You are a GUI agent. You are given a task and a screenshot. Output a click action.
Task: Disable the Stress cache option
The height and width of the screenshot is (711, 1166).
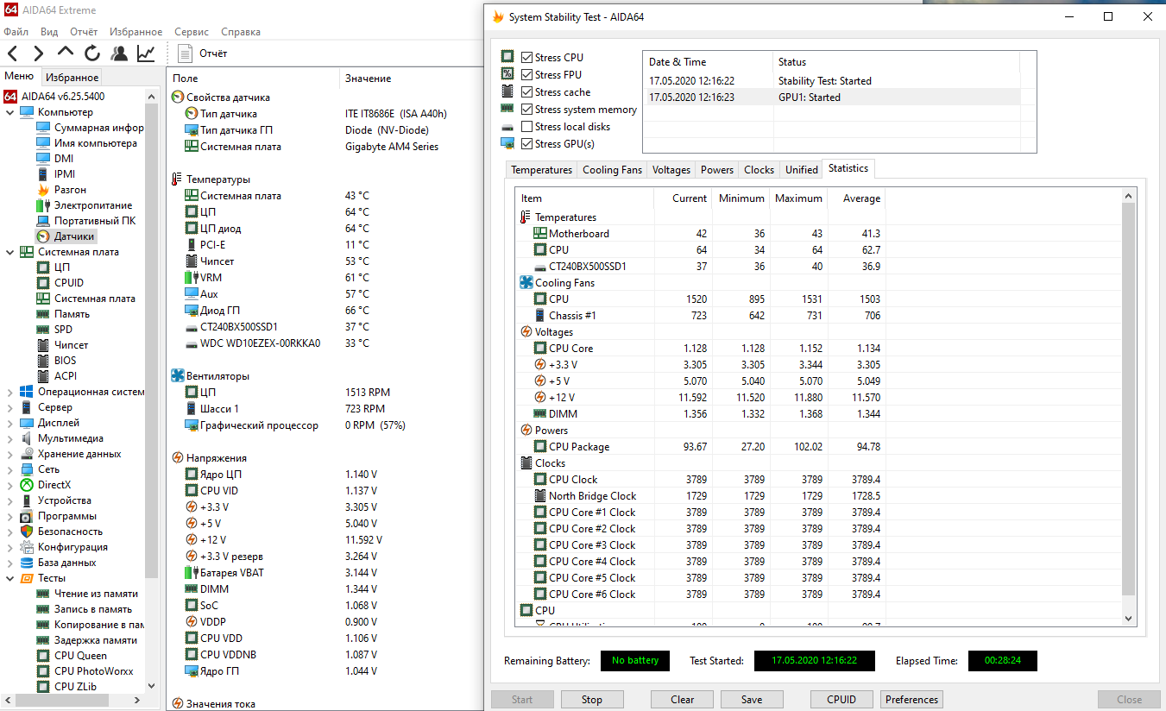point(526,92)
